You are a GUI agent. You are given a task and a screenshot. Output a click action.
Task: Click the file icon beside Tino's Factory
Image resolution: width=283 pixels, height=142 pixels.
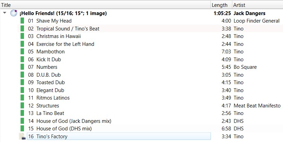22,137
